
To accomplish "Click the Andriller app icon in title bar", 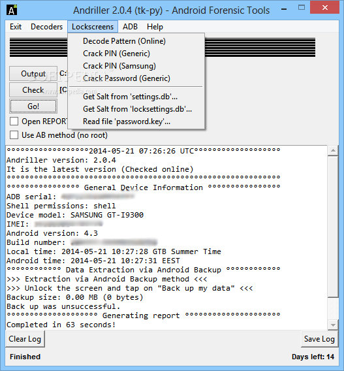I will click(x=12, y=10).
